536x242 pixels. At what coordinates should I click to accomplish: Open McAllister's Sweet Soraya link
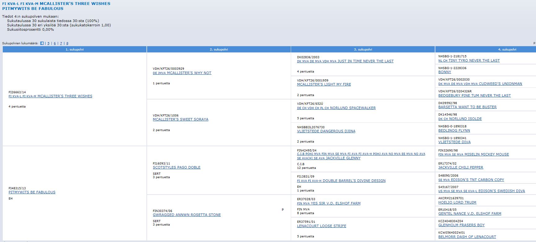[180, 119]
